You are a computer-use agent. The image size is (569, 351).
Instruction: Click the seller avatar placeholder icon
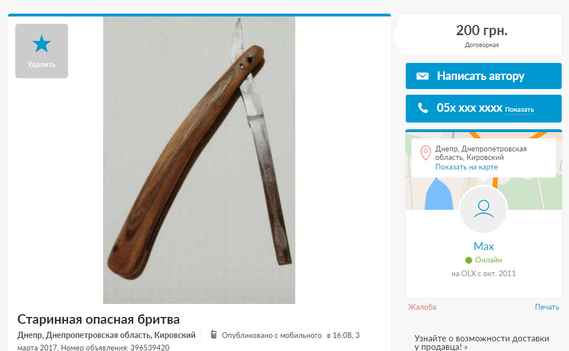coord(483,209)
